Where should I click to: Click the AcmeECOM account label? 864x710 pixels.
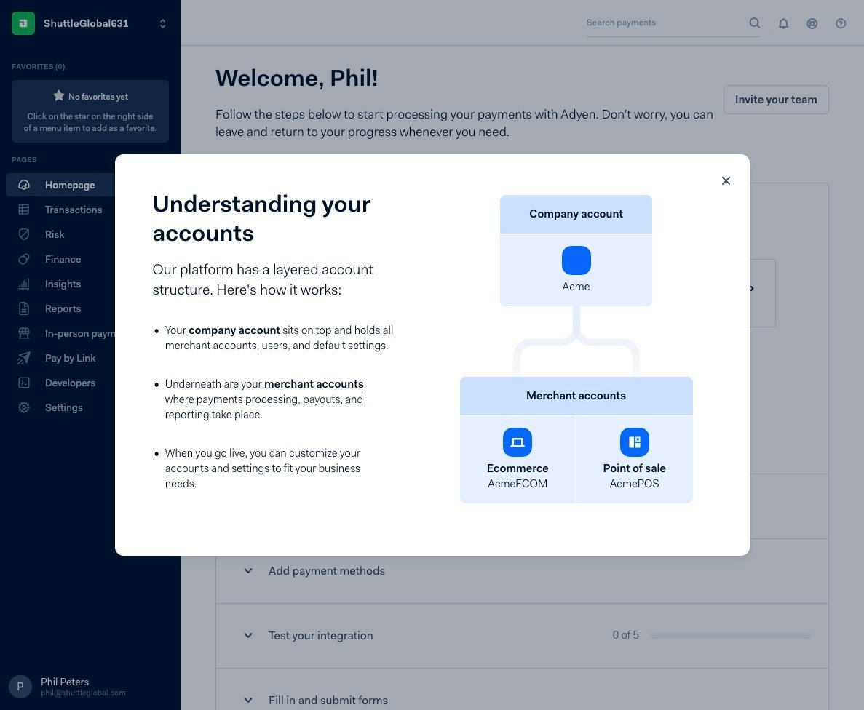point(518,484)
